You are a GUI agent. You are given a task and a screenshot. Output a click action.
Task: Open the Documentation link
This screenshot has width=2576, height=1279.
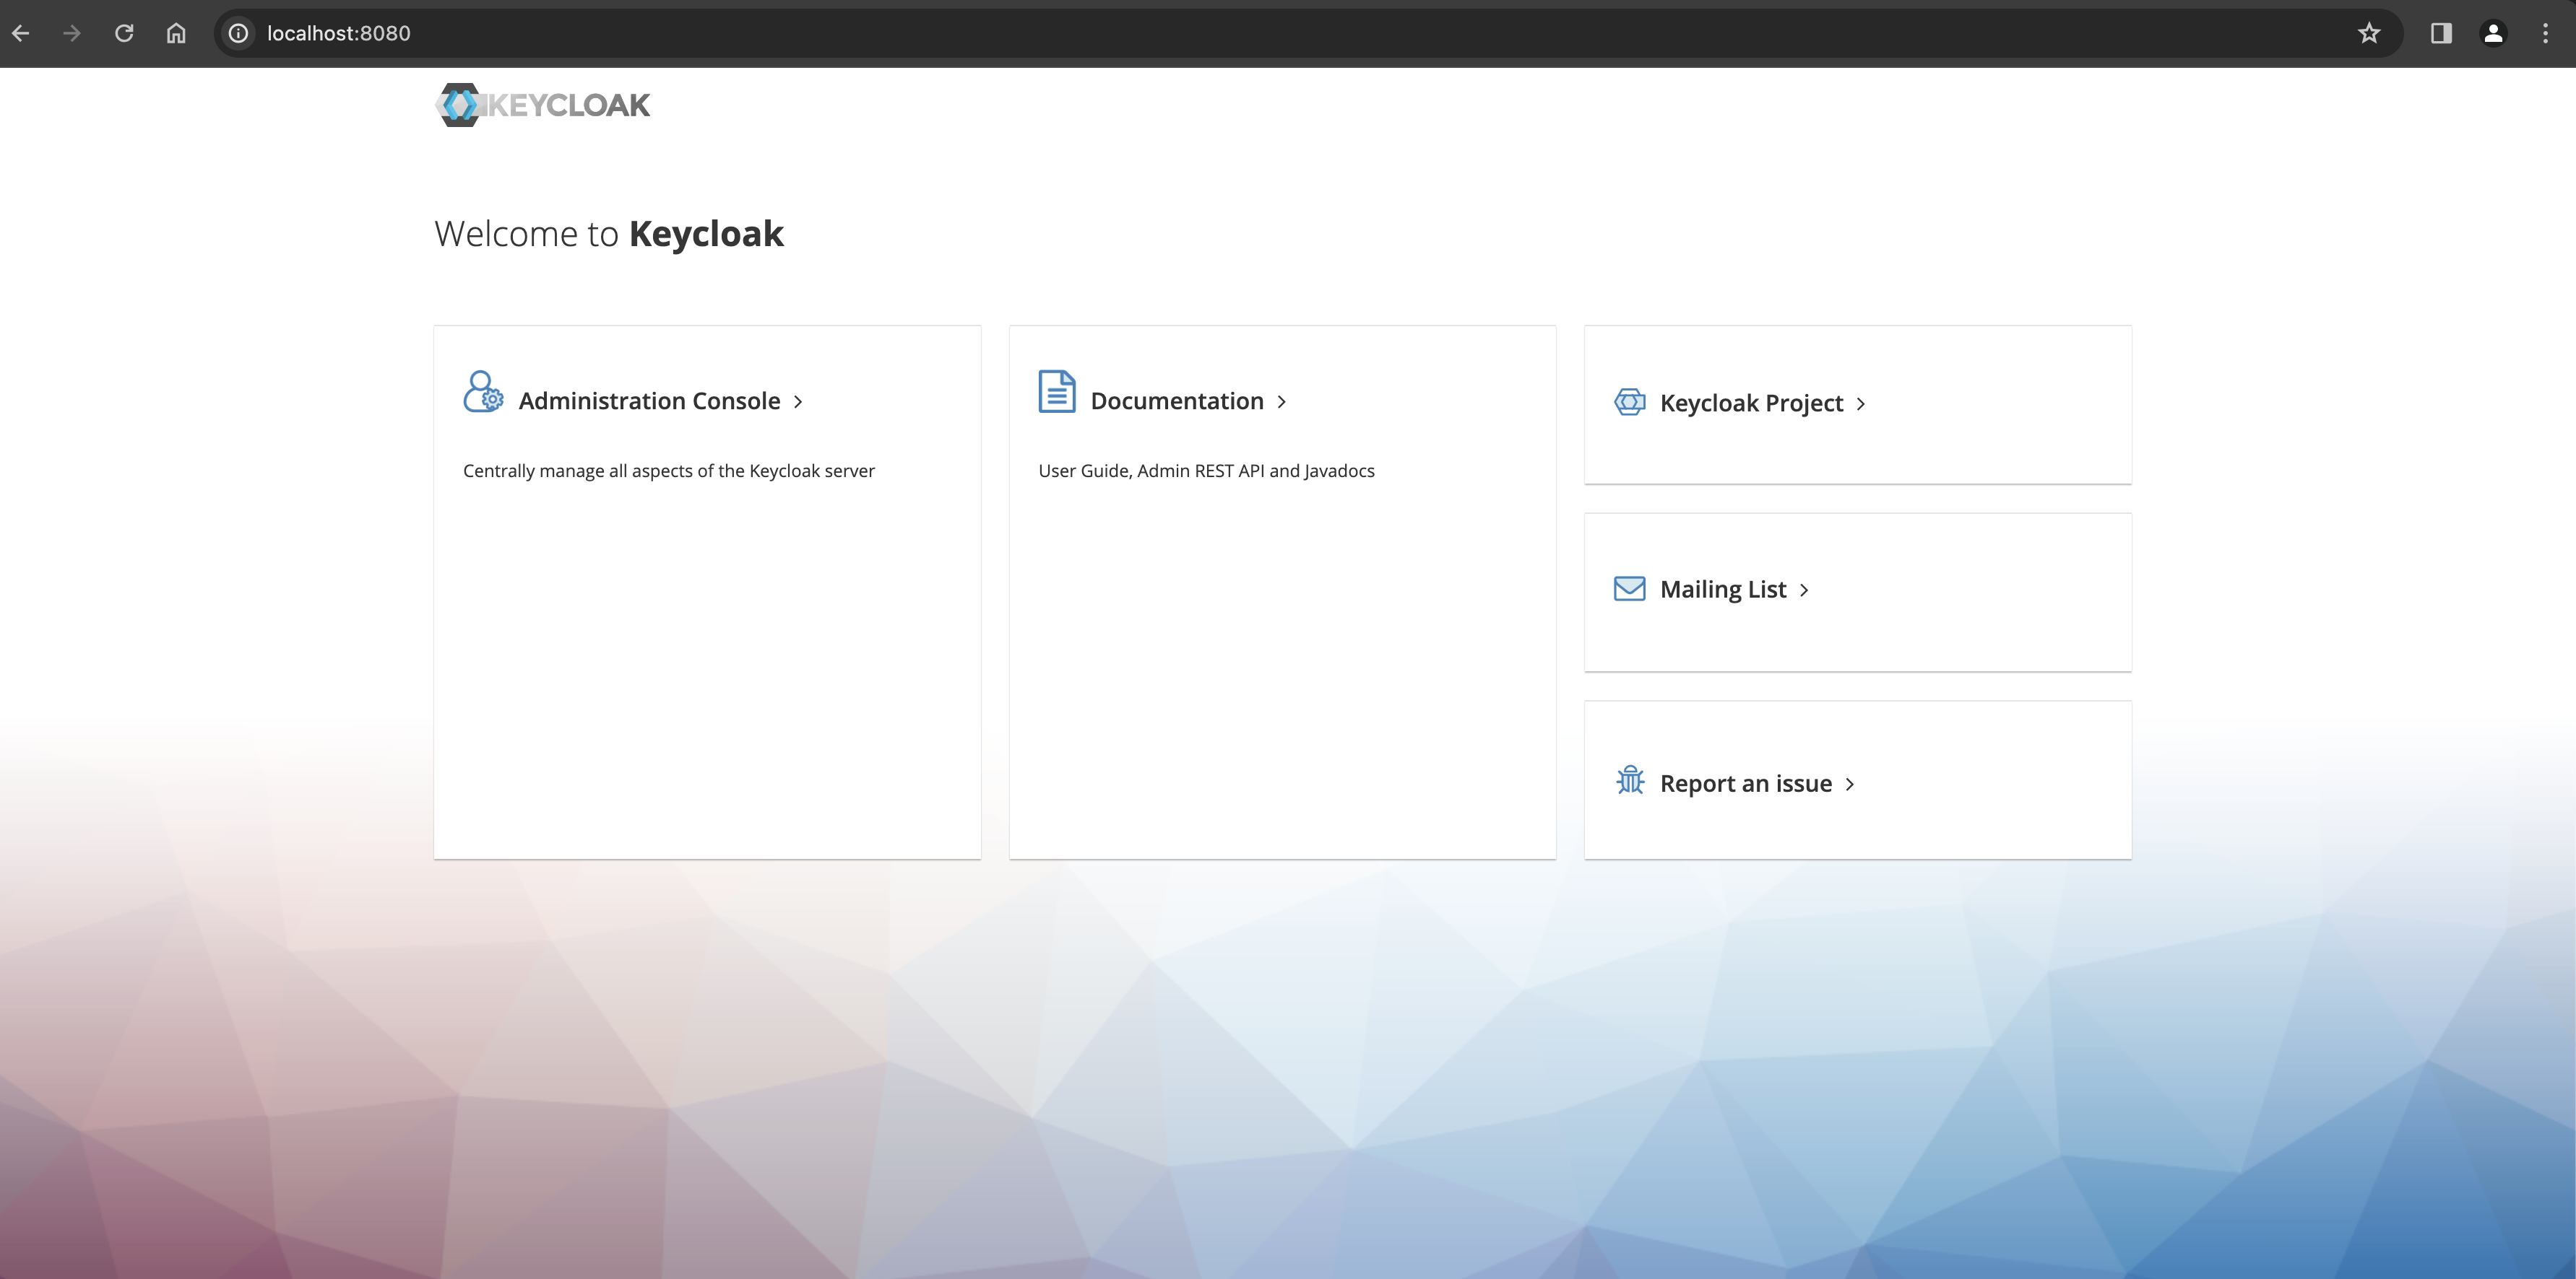tap(1176, 402)
